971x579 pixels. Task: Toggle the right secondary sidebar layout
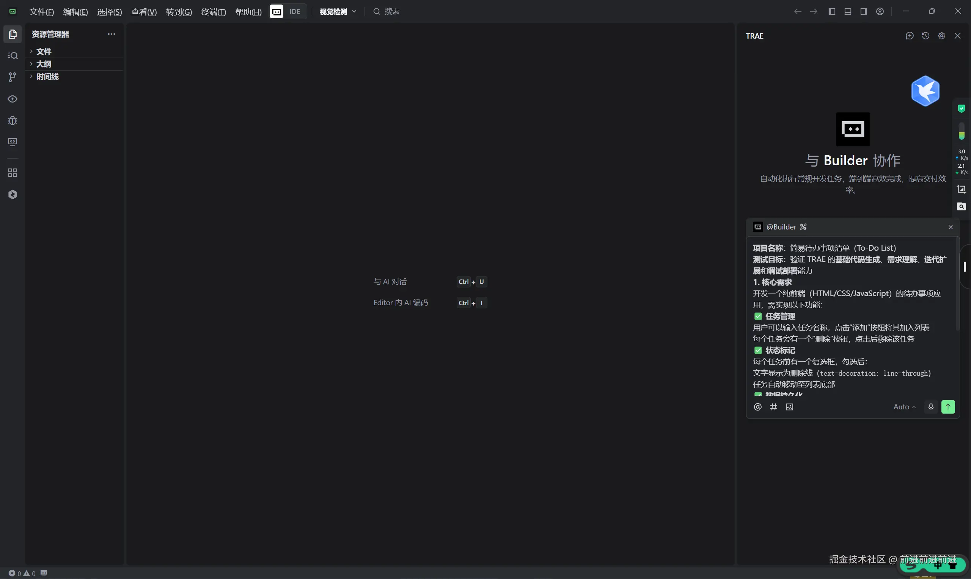point(864,12)
